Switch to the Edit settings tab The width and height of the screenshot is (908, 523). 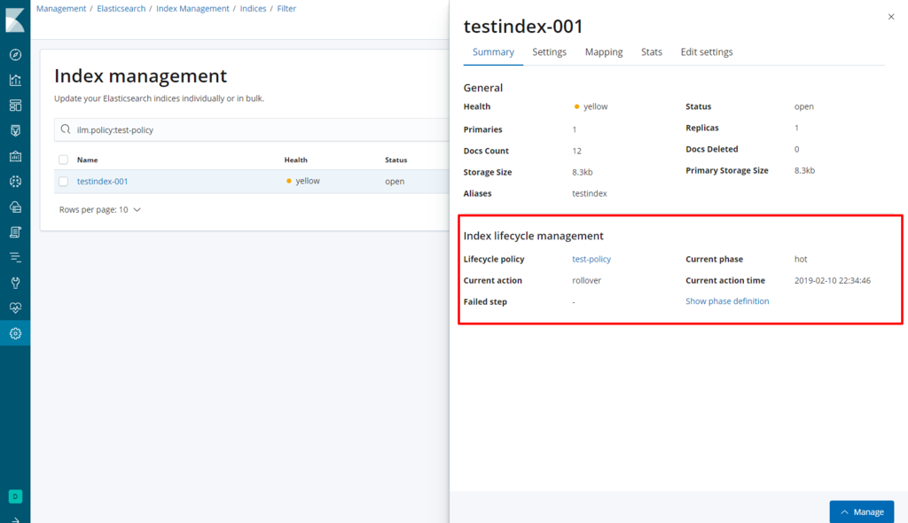click(x=707, y=52)
